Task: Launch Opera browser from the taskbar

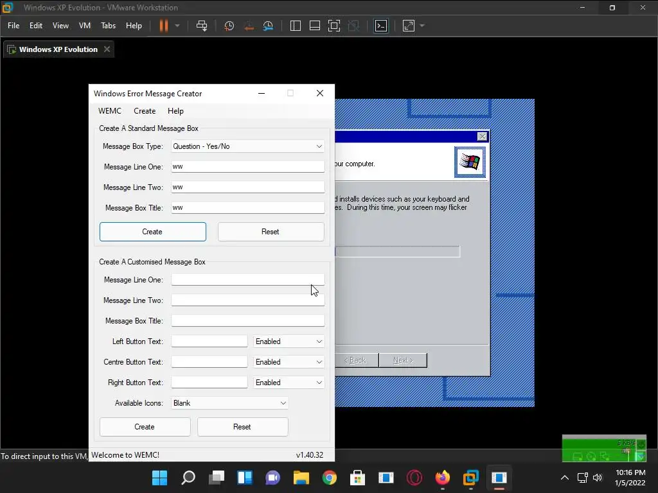Action: [x=414, y=478]
